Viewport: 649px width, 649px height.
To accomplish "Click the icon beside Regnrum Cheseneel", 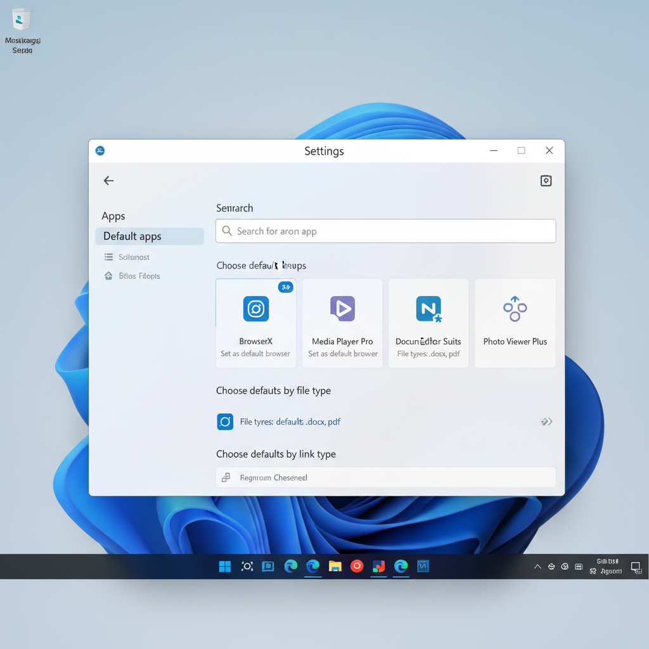I will [226, 478].
